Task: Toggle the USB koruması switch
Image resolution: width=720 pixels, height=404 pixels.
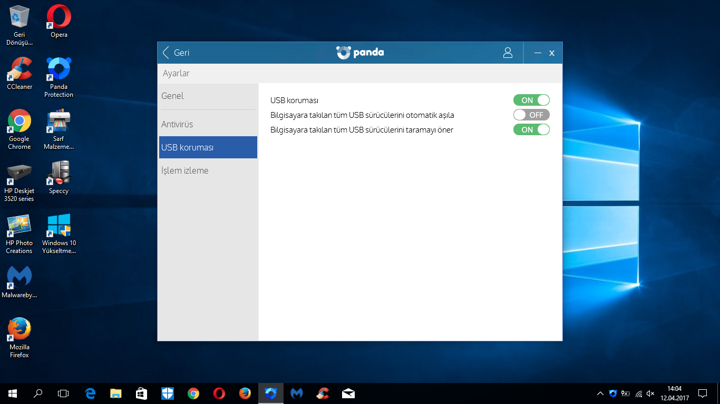Action: (531, 100)
